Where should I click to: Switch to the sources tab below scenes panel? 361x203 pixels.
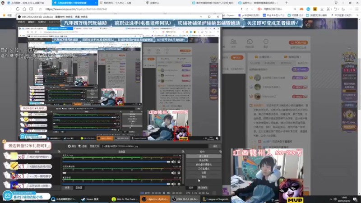point(67,188)
